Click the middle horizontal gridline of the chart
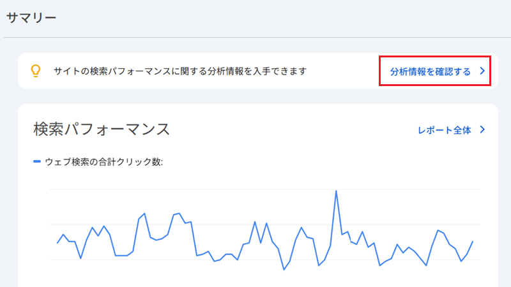 point(264,224)
